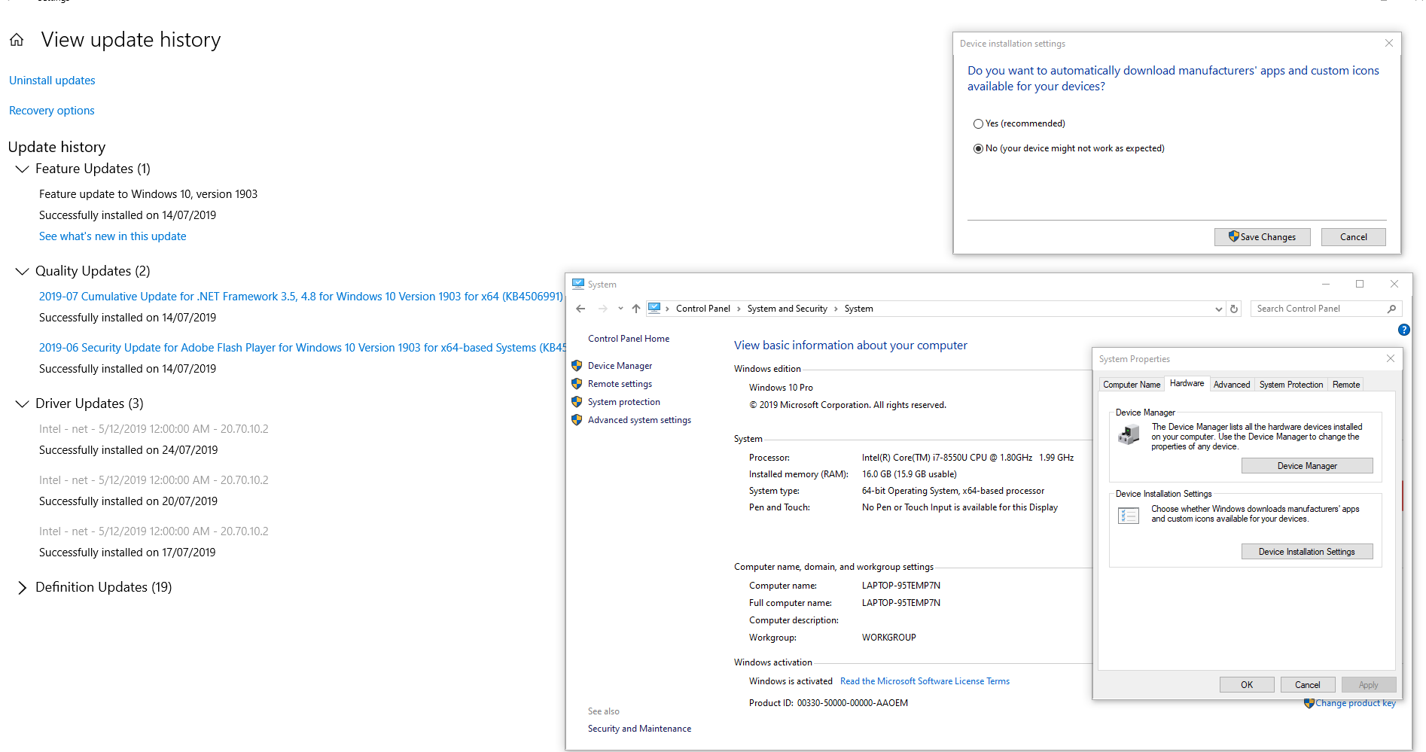Click the shield icon beside Remote settings
Image resolution: width=1426 pixels, height=752 pixels.
click(x=577, y=384)
